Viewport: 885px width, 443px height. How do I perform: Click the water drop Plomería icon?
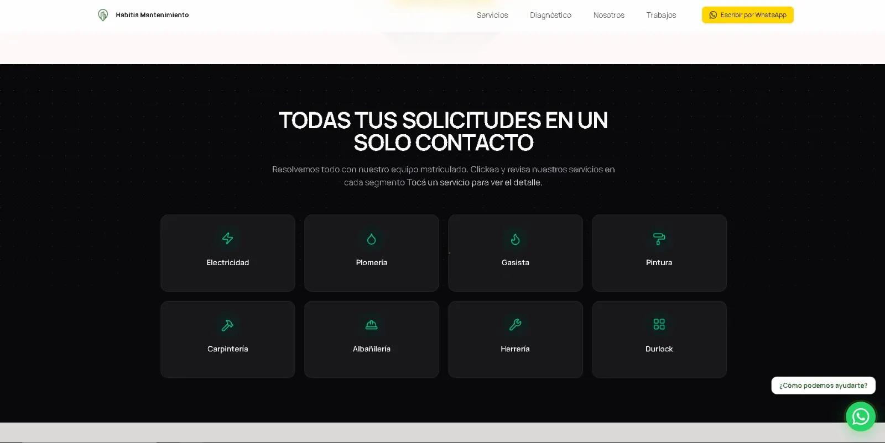pyautogui.click(x=372, y=239)
